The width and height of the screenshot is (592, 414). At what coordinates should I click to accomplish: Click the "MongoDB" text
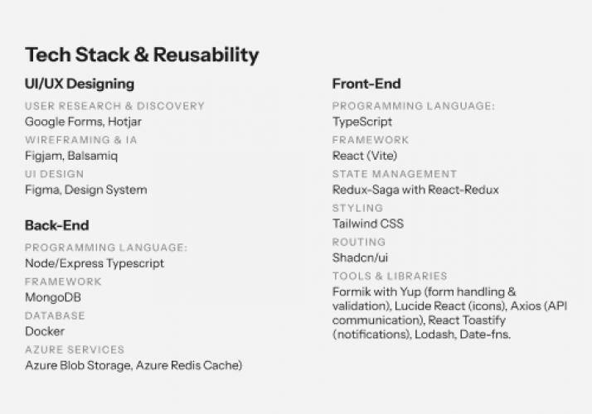click(x=53, y=297)
